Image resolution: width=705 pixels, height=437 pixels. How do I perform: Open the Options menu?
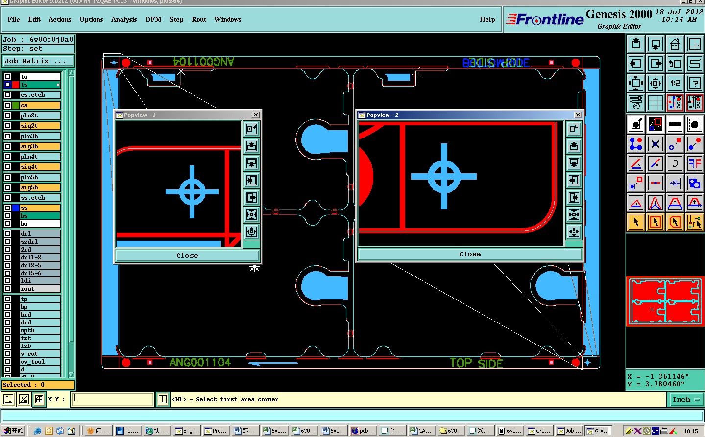tap(91, 19)
